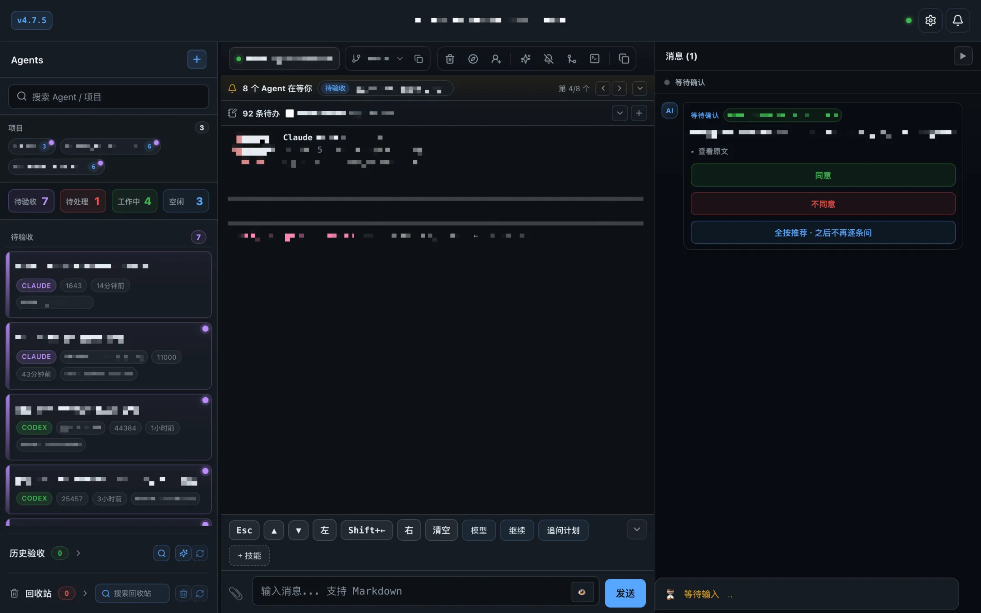Click the 清空 button
This screenshot has height=613, width=981.
click(x=441, y=530)
